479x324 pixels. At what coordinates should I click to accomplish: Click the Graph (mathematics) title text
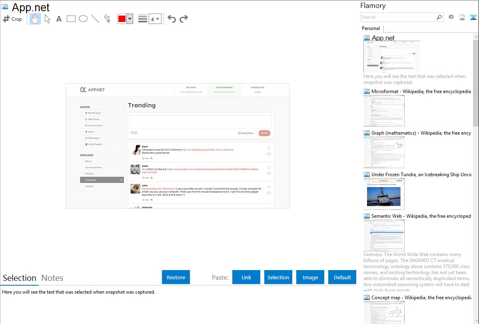[x=421, y=133]
